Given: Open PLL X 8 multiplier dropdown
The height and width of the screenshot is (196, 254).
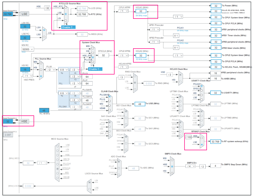Looking at the screenshot, I should 63,70.
